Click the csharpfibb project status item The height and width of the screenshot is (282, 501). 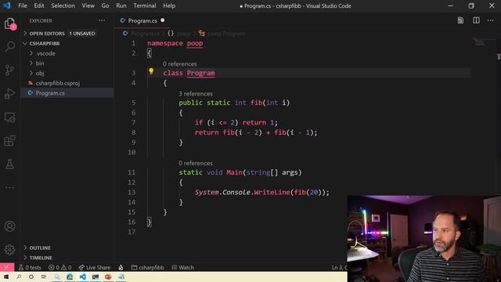coord(148,267)
